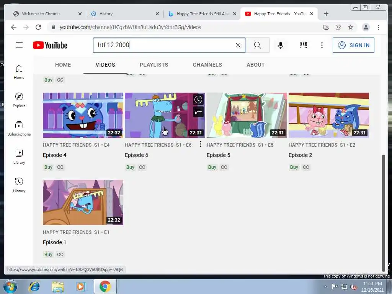This screenshot has width=392, height=294.
Task: Click the Episode 1 title link
Action: click(54, 242)
